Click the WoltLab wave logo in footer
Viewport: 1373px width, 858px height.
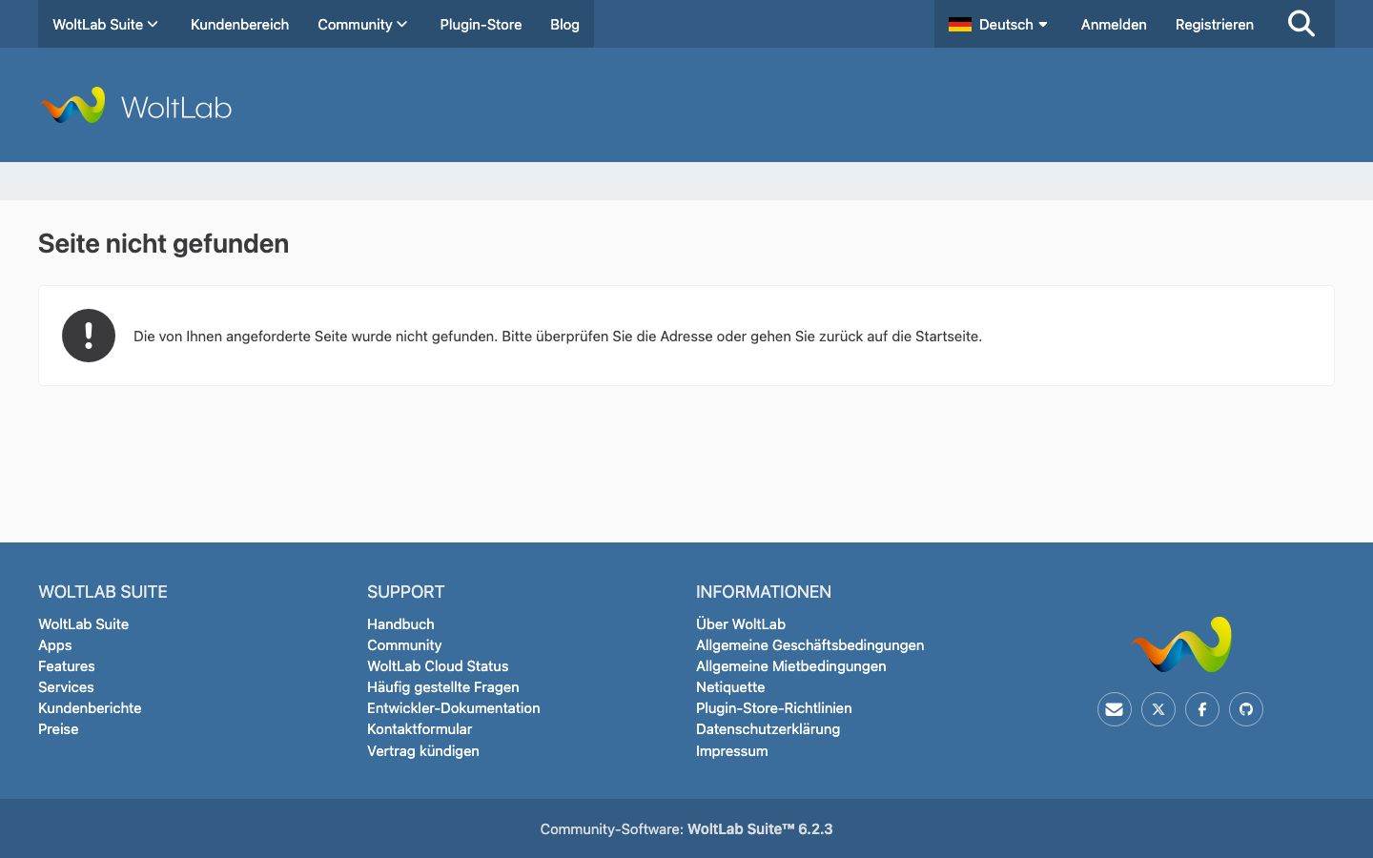click(1181, 644)
